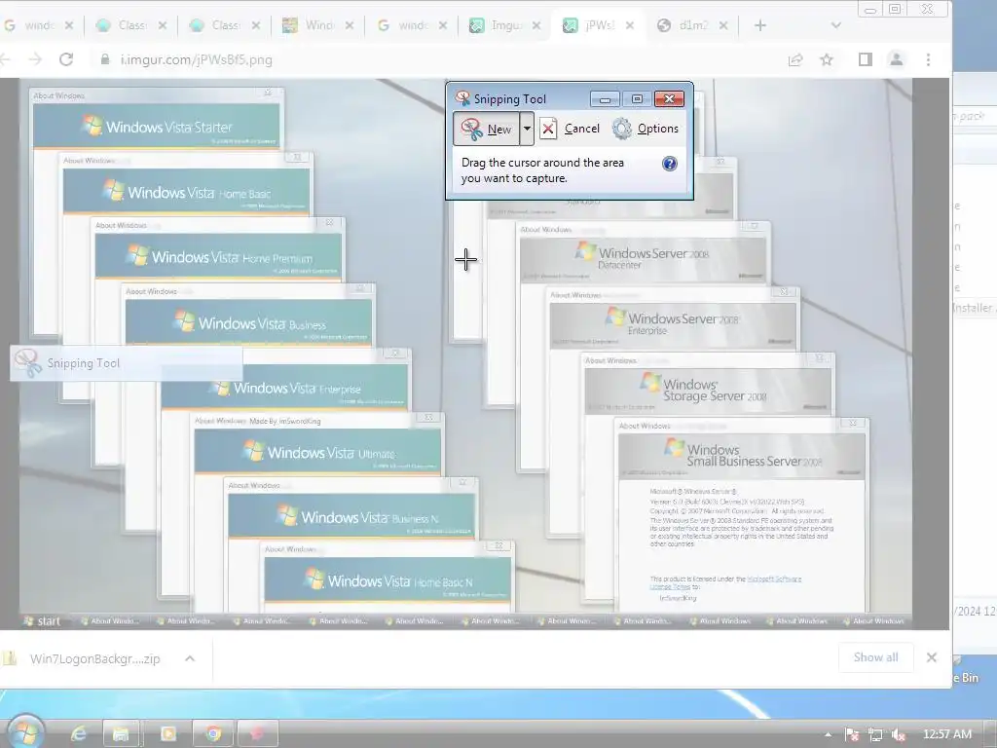Click the i.imgur.com address bar

[x=439, y=59]
